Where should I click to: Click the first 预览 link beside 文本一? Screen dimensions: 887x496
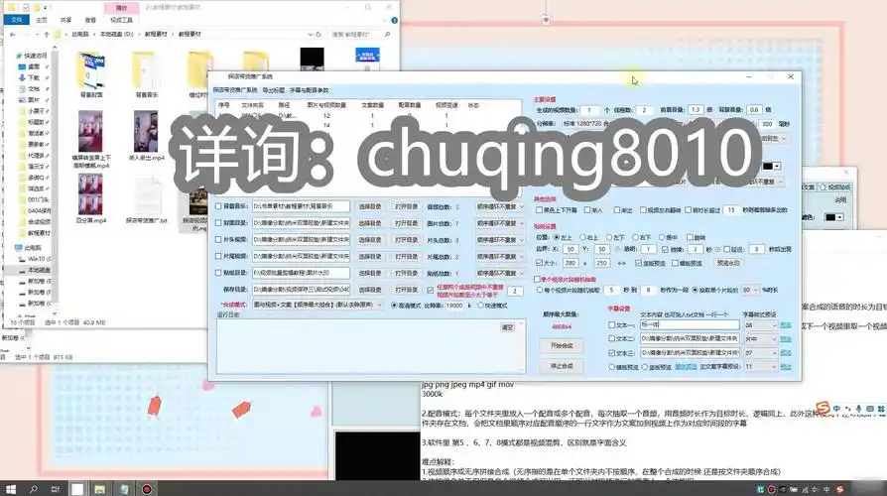tap(786, 325)
